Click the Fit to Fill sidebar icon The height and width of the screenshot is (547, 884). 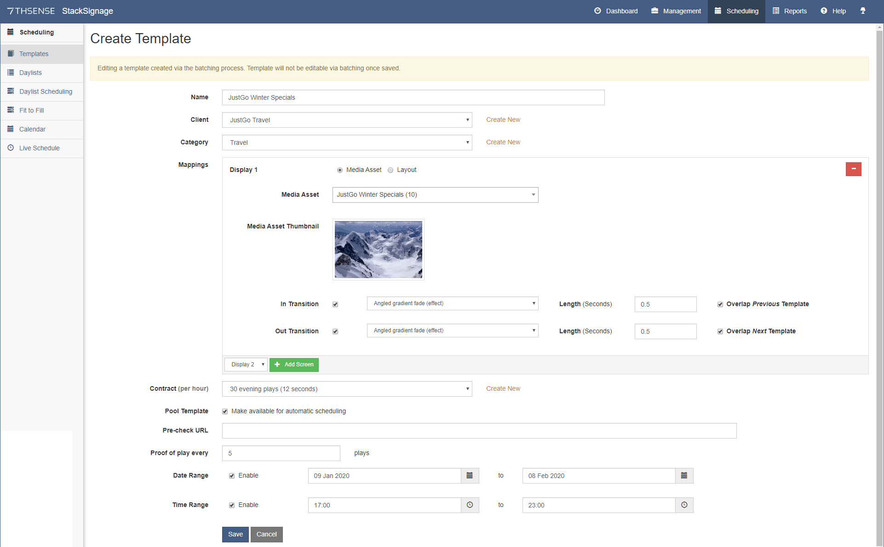point(11,110)
